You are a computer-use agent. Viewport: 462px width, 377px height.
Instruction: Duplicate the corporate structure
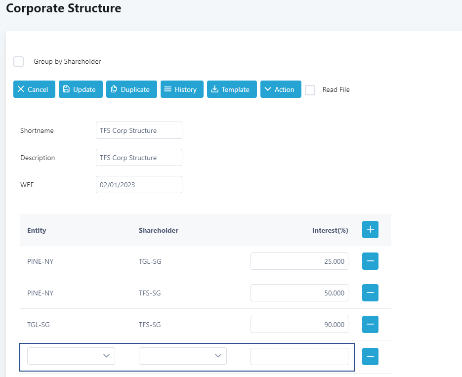131,89
